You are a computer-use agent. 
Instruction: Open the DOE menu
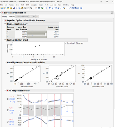tap(28, 5)
